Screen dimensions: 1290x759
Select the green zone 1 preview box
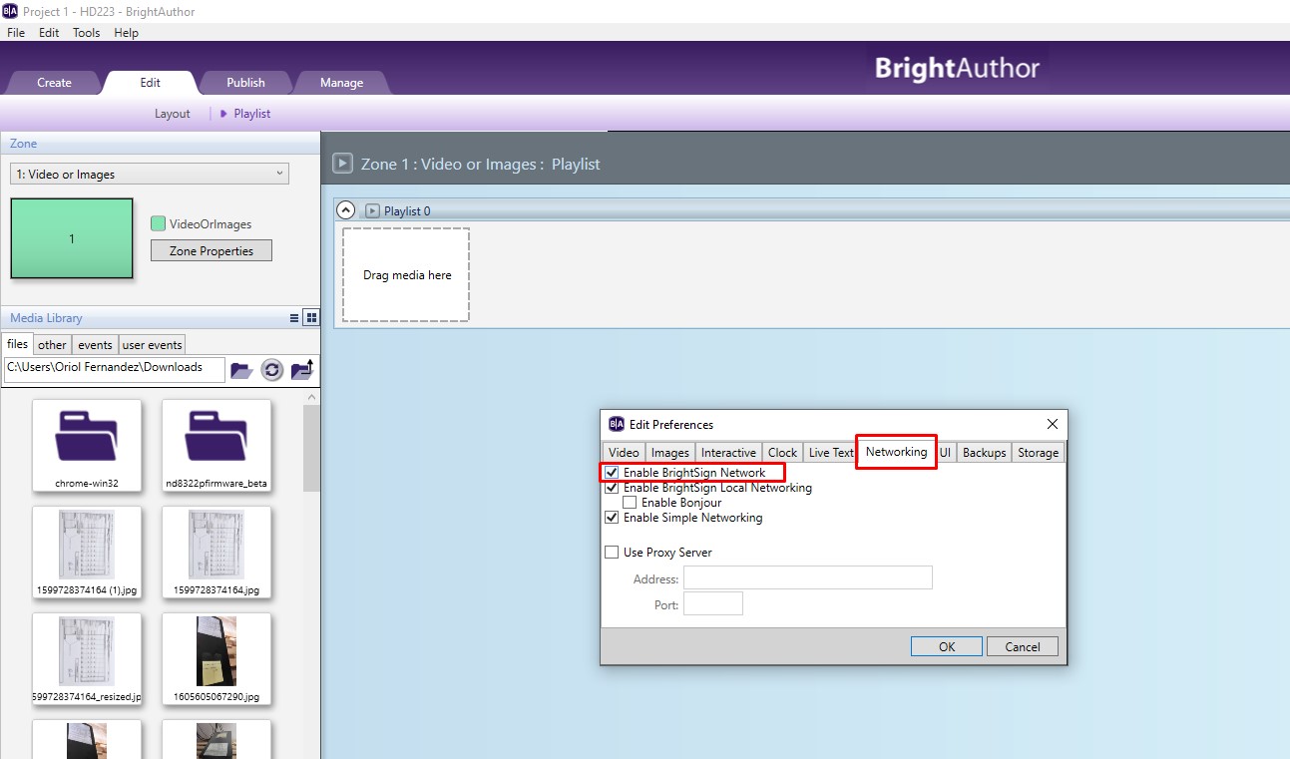tap(72, 238)
